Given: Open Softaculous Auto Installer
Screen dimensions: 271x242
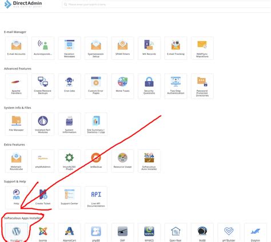Looking at the screenshot, I should [149, 161].
